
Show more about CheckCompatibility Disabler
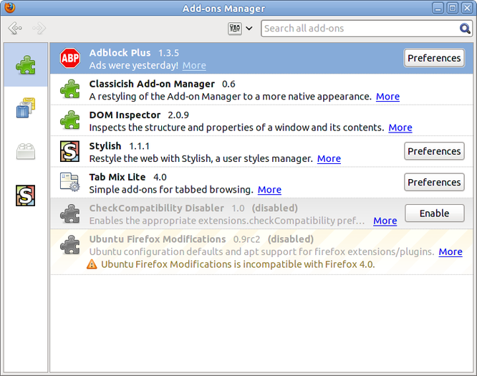click(x=385, y=221)
